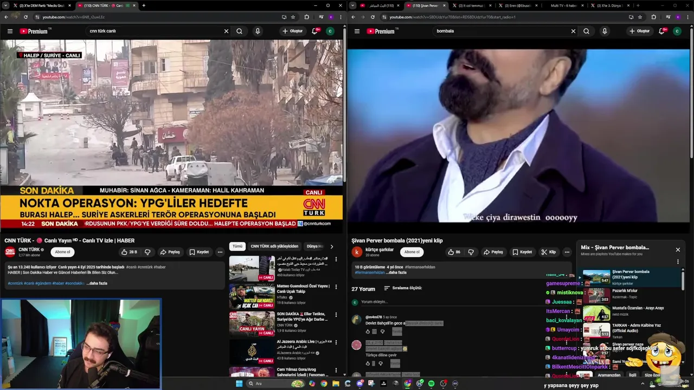Open Discord from the taskbar
This screenshot has height=390, width=694.
coord(360,383)
